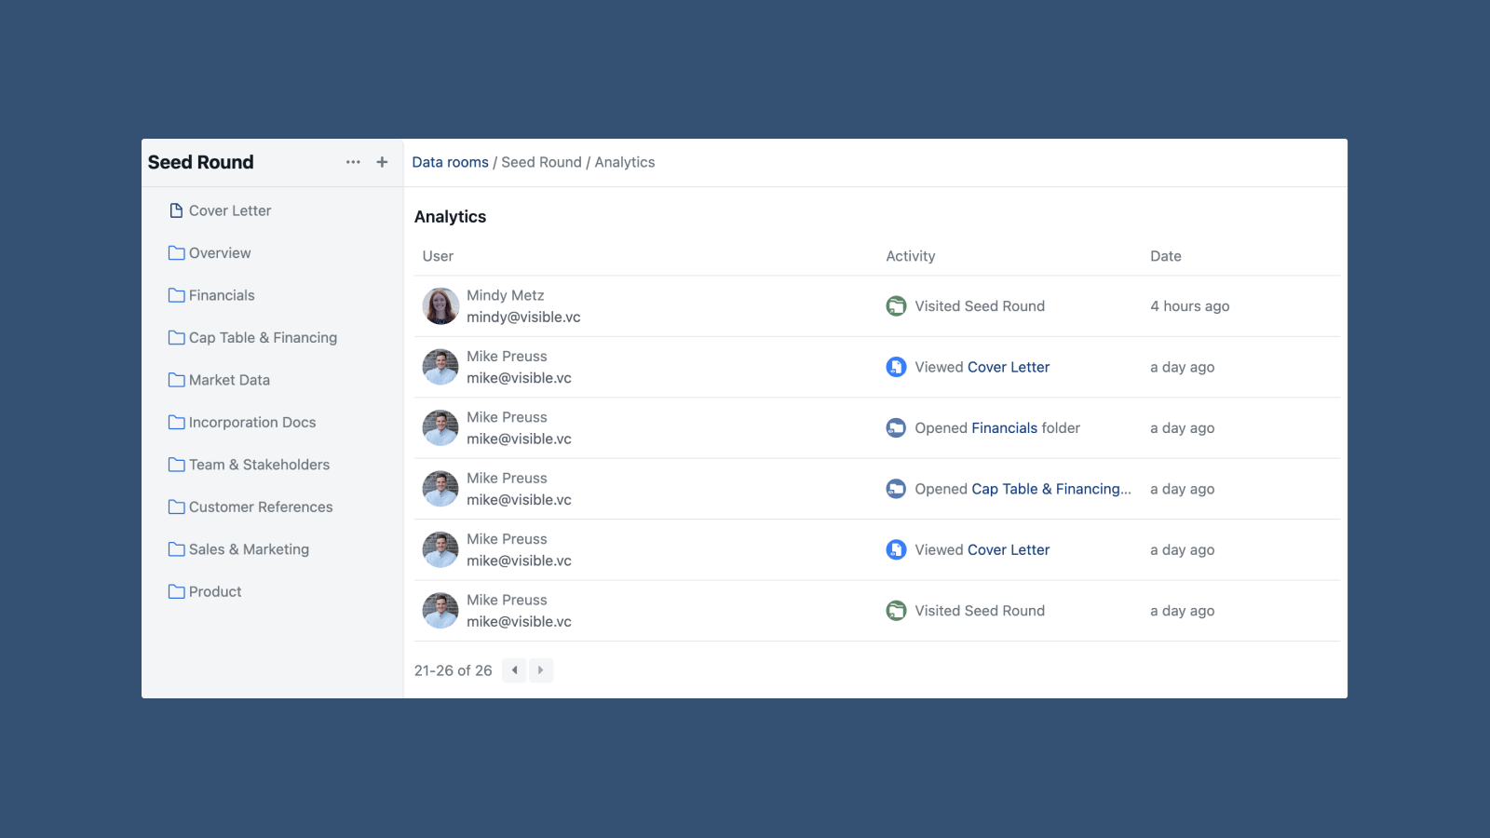This screenshot has height=838, width=1490.
Task: Click the folder icon beside Overview
Action: click(176, 253)
